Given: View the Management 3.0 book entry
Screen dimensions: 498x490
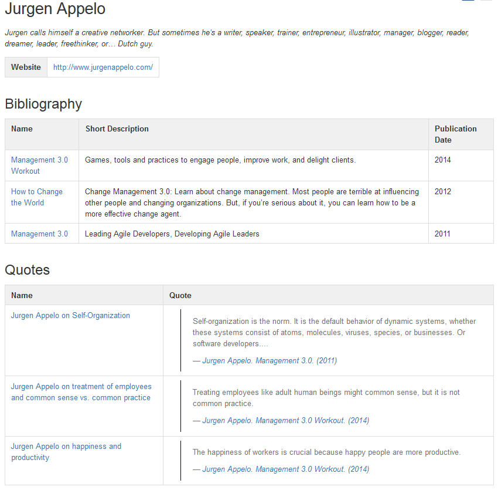Looking at the screenshot, I should 39,233.
